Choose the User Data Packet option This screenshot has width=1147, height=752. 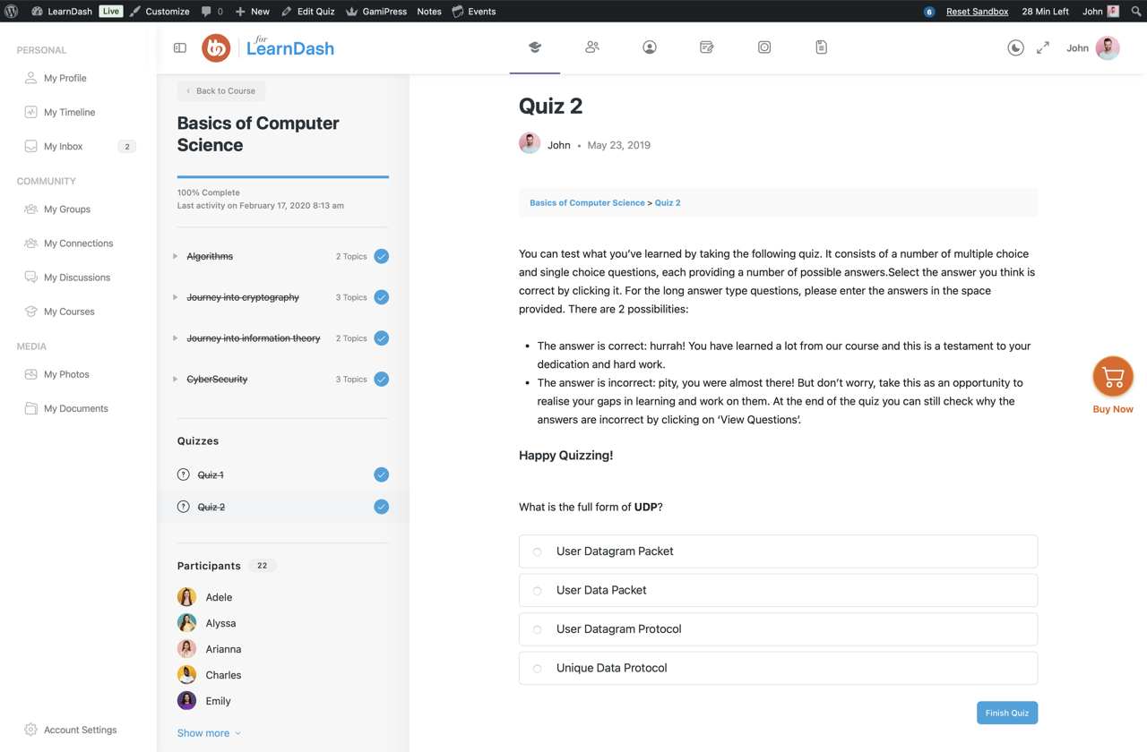[x=538, y=591]
